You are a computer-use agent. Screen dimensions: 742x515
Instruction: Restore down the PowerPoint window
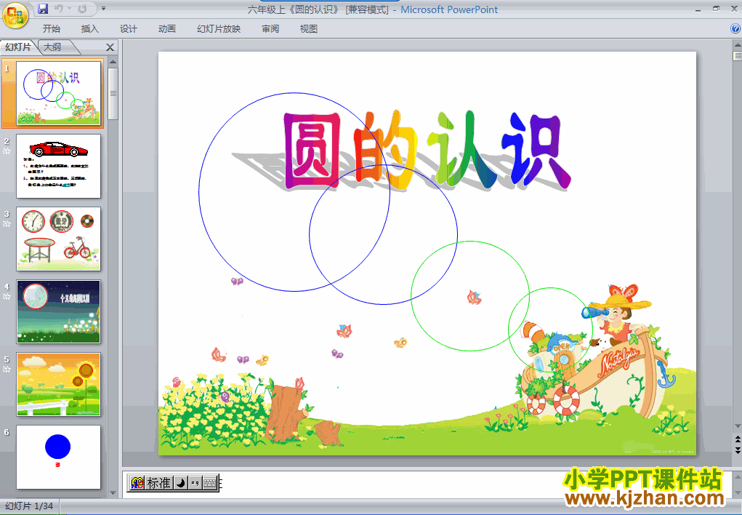tap(716, 9)
